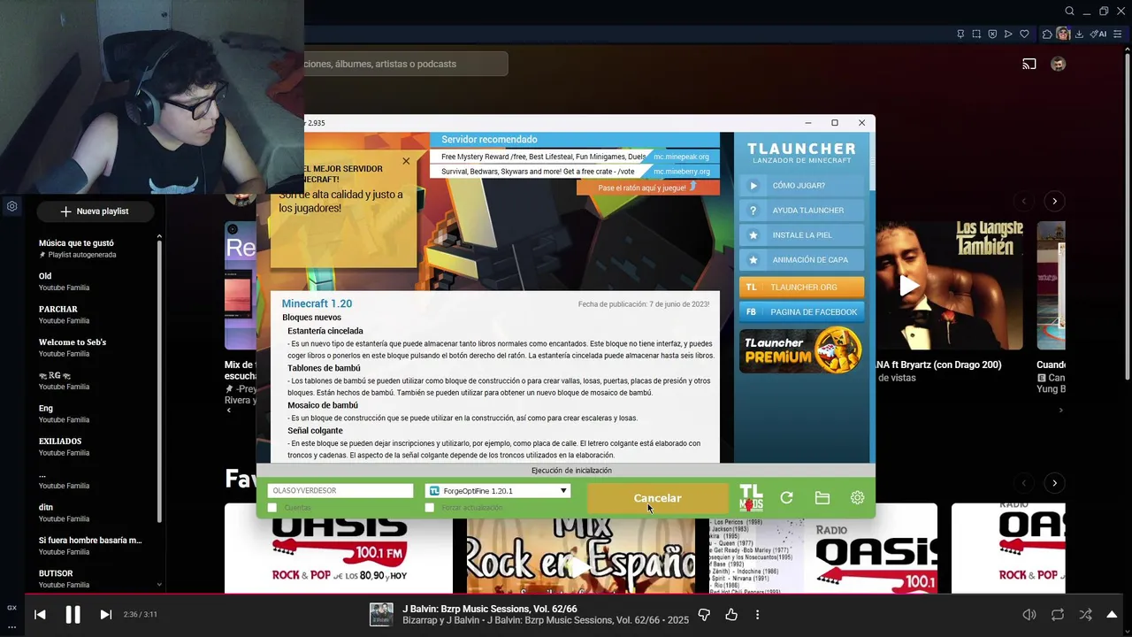
Task: Open the browser snapshot tool icon
Action: [976, 35]
